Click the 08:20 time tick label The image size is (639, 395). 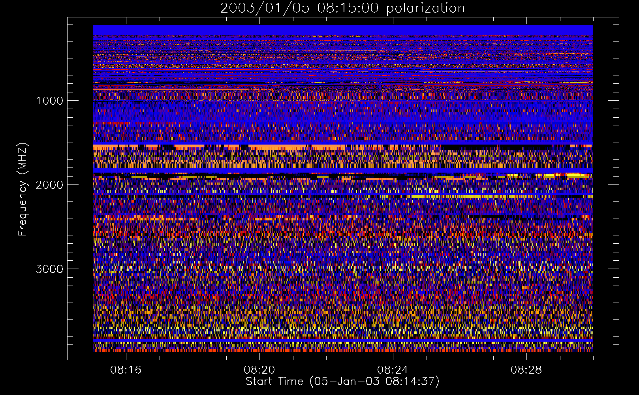pos(259,370)
